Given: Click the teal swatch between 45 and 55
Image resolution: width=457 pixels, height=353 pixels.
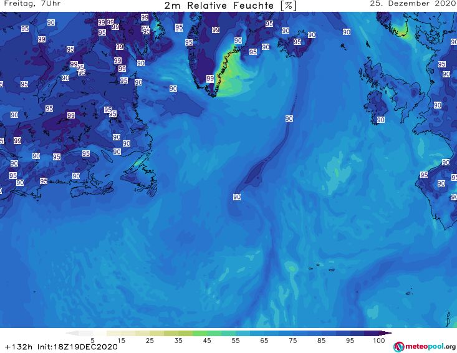Looking at the screenshot, I should [x=228, y=333].
